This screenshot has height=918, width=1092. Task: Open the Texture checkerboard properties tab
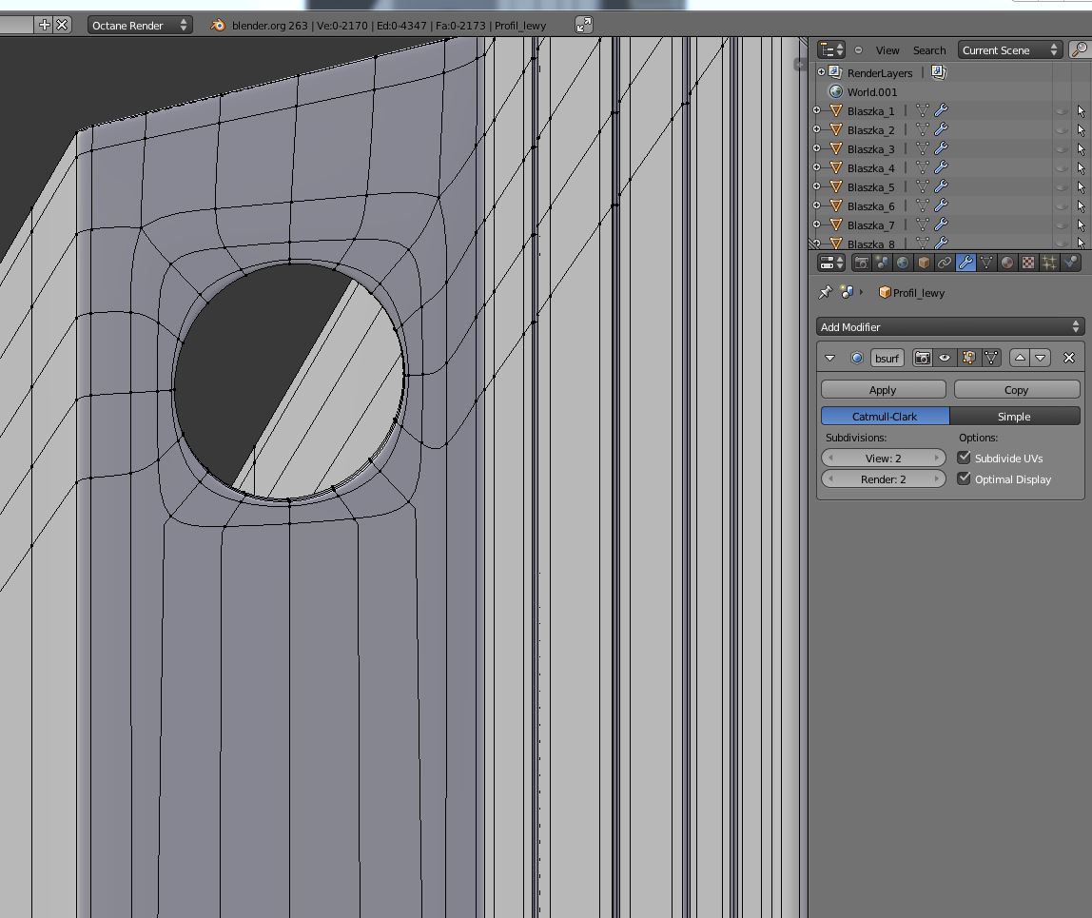click(1028, 263)
